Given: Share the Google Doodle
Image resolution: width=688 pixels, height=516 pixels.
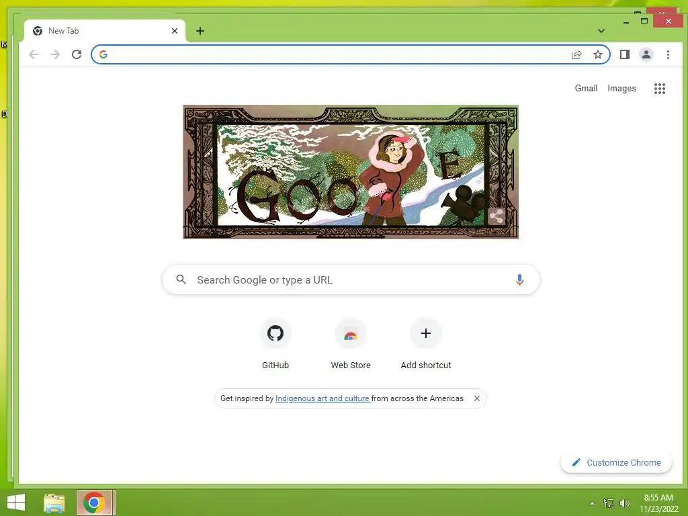Looking at the screenshot, I should [496, 216].
